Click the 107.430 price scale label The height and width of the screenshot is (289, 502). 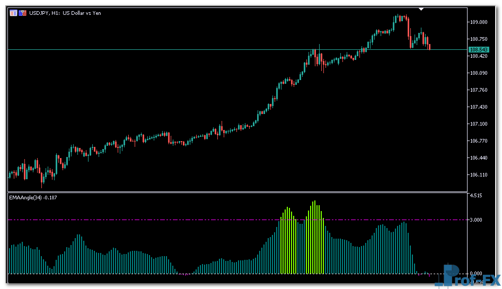pos(478,107)
